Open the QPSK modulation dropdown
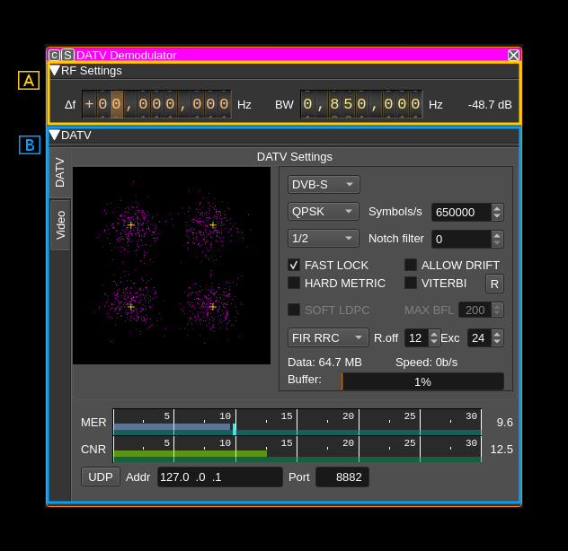This screenshot has width=568, height=551. click(x=324, y=211)
